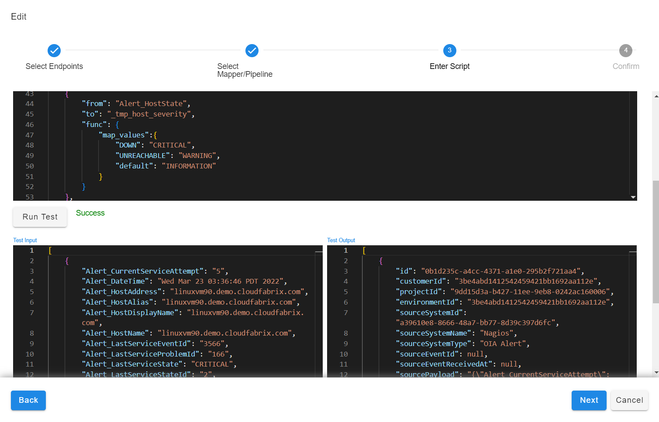Image resolution: width=659 pixels, height=422 pixels.
Task: Select the Mapper/Pipeline step label
Action: click(245, 70)
